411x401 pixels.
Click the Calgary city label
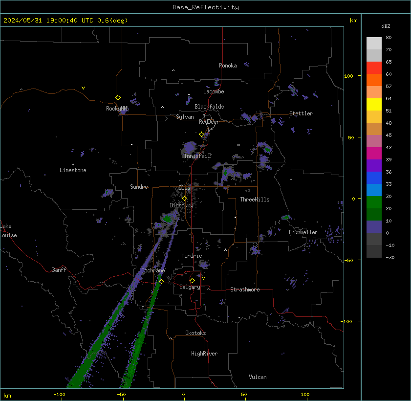click(190, 287)
